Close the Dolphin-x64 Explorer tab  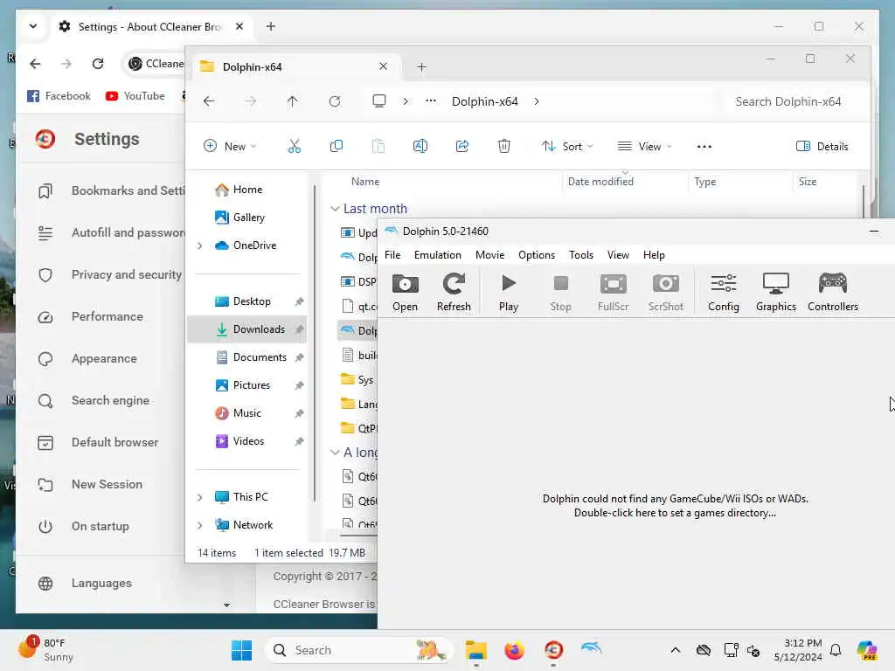coord(383,66)
